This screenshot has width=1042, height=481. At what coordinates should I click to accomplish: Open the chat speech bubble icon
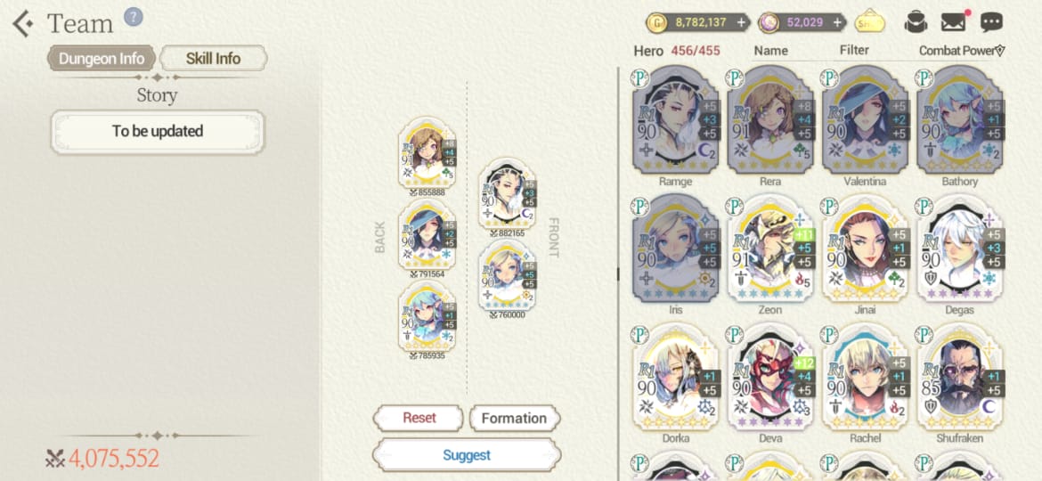pos(991,22)
